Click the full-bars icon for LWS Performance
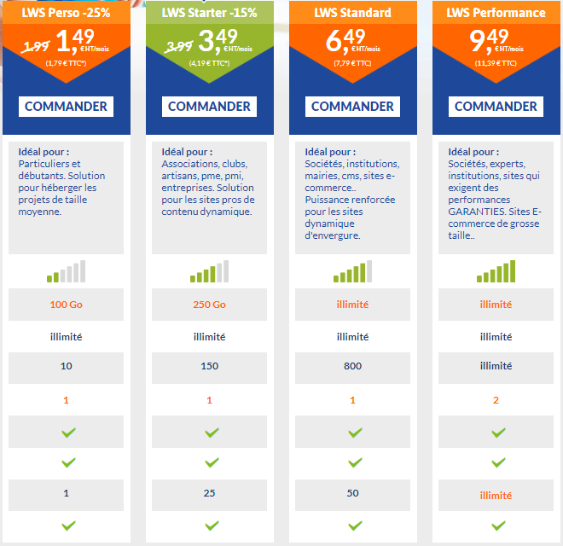563x546 pixels. (x=496, y=271)
